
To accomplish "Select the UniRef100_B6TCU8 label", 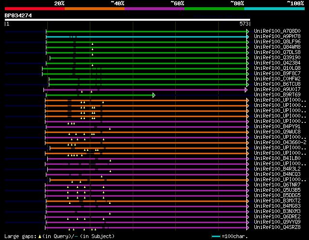I will tap(277, 84).
